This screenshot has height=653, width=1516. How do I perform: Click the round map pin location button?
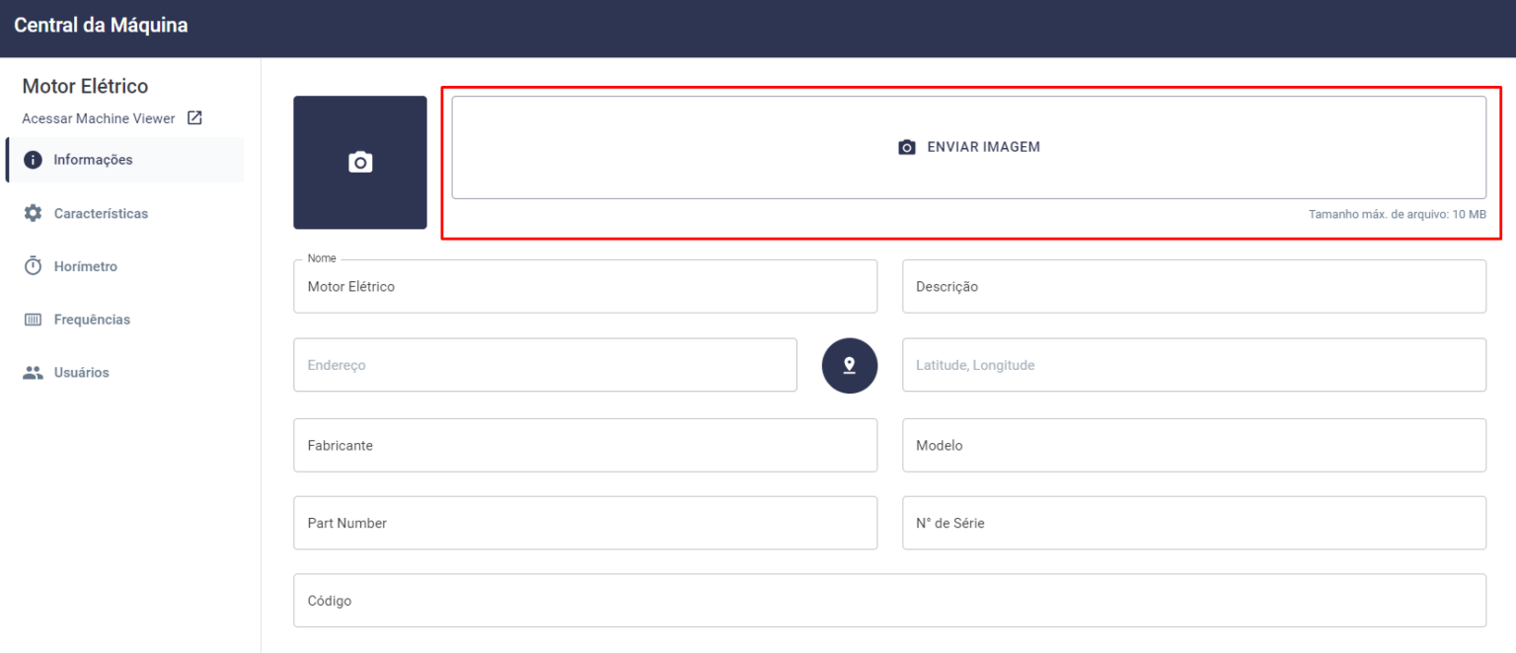[849, 366]
